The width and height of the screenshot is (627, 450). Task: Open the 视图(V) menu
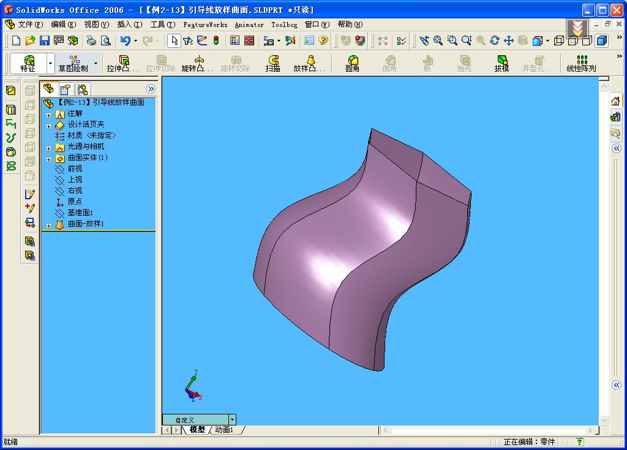click(96, 25)
